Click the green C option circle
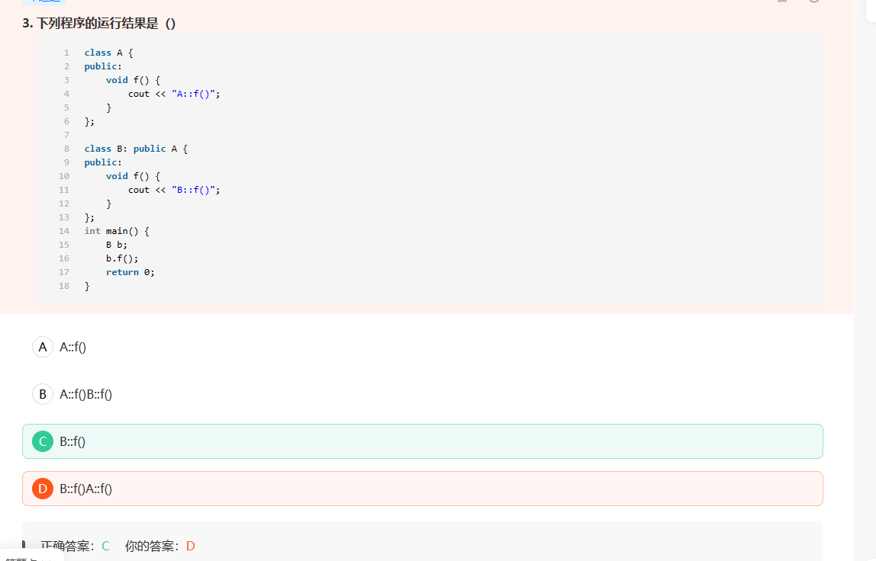This screenshot has height=561, width=876. (43, 441)
